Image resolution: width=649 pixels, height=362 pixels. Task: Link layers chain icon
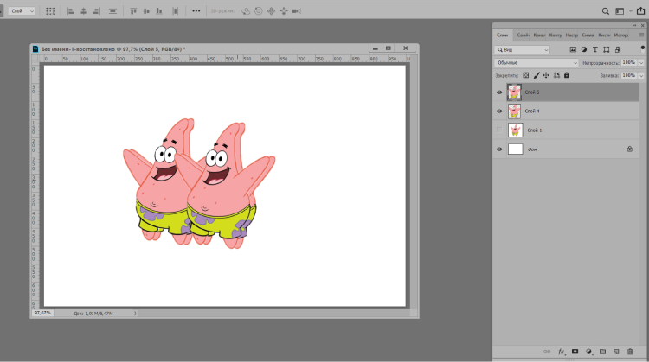[547, 352]
